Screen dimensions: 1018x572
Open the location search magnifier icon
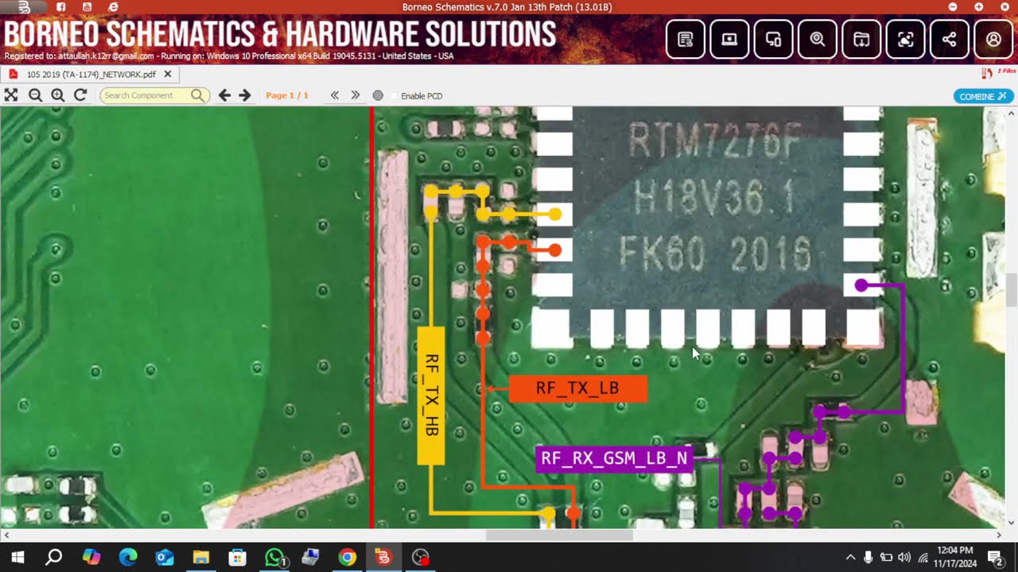point(818,39)
